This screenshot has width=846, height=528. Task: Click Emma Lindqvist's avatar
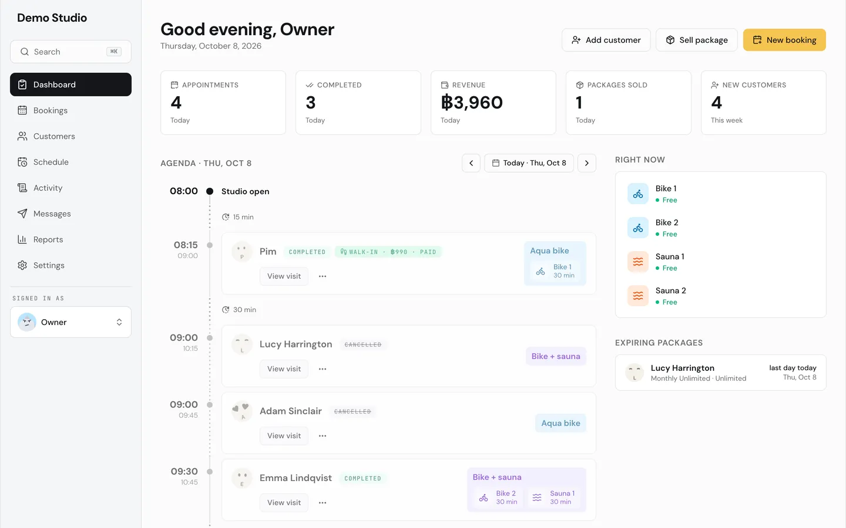(x=242, y=478)
